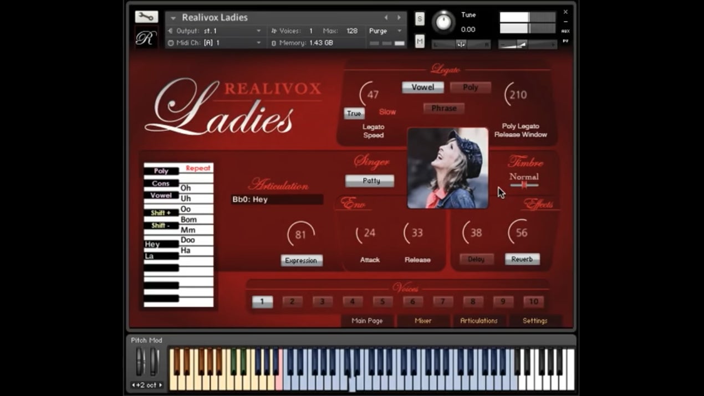Image resolution: width=704 pixels, height=396 pixels.
Task: Shift keyboard octave up with right arrow
Action: (x=161, y=385)
